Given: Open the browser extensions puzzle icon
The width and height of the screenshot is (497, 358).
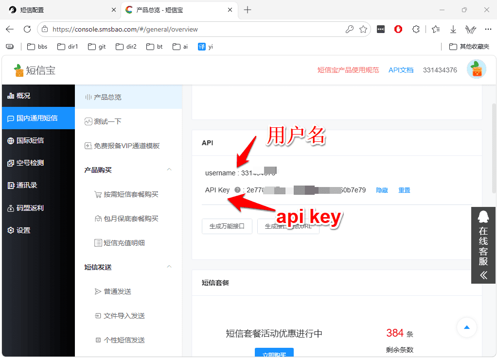Looking at the screenshot, I should point(416,30).
